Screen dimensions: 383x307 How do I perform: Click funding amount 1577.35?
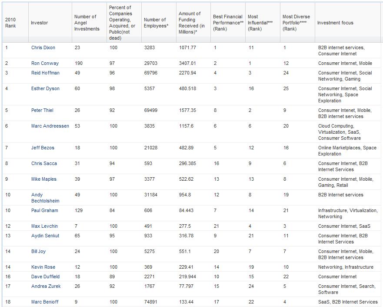[x=187, y=110]
